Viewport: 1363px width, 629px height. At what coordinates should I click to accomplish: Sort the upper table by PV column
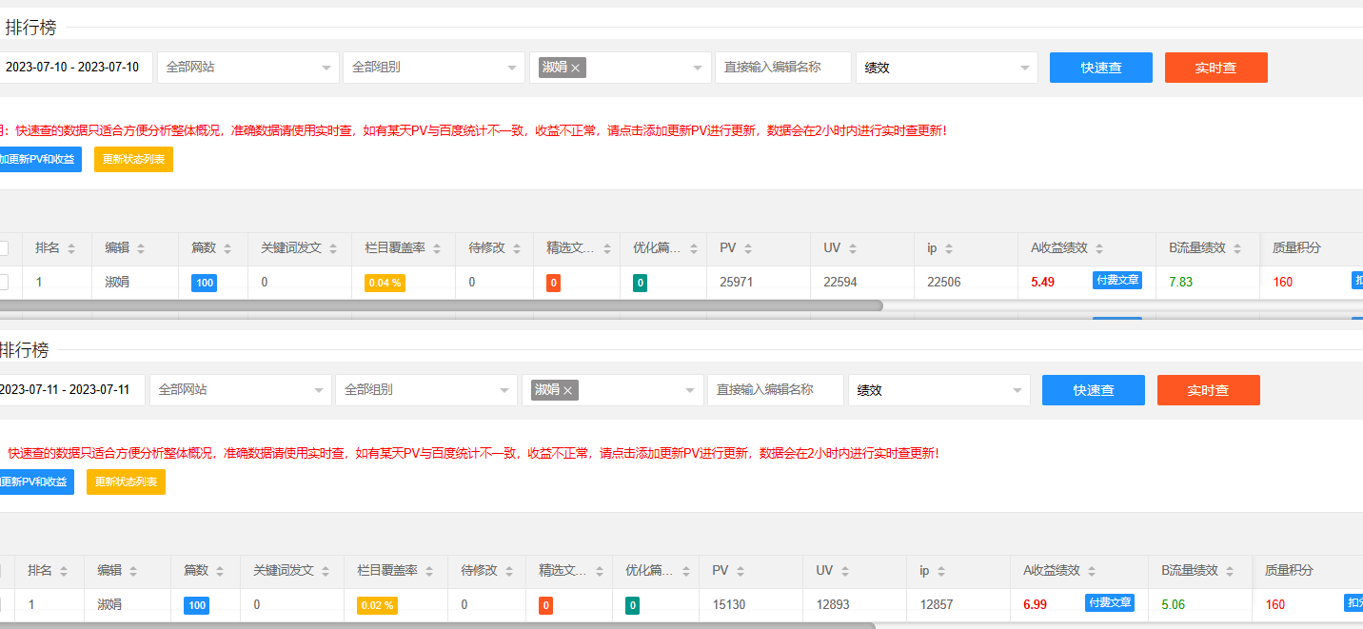(747, 248)
